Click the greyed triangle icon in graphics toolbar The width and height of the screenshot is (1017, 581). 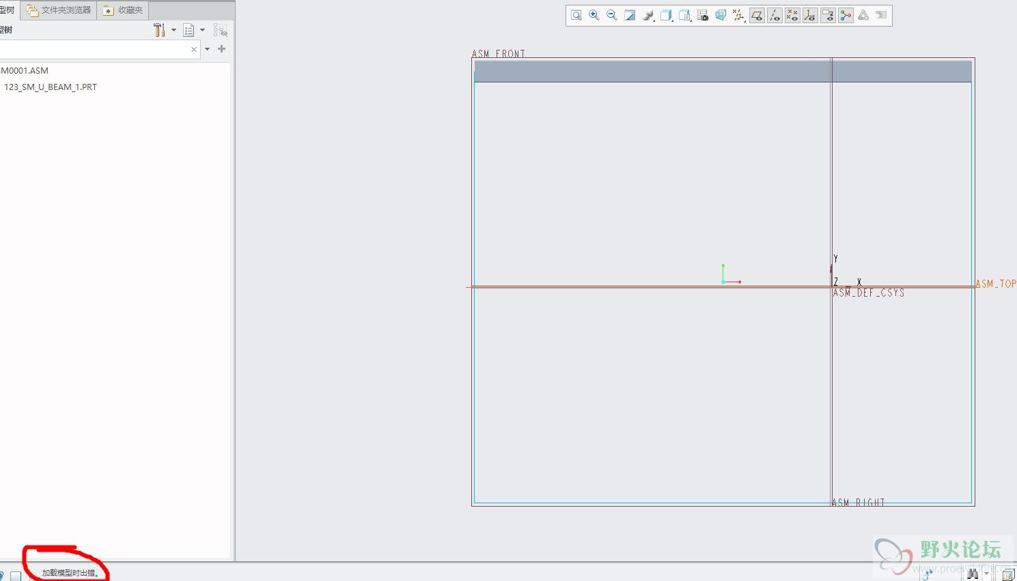863,16
